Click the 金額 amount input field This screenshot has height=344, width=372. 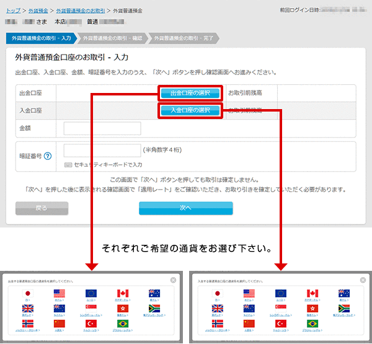click(x=102, y=128)
